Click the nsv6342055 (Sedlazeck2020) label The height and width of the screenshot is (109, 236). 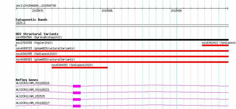(x=37, y=54)
